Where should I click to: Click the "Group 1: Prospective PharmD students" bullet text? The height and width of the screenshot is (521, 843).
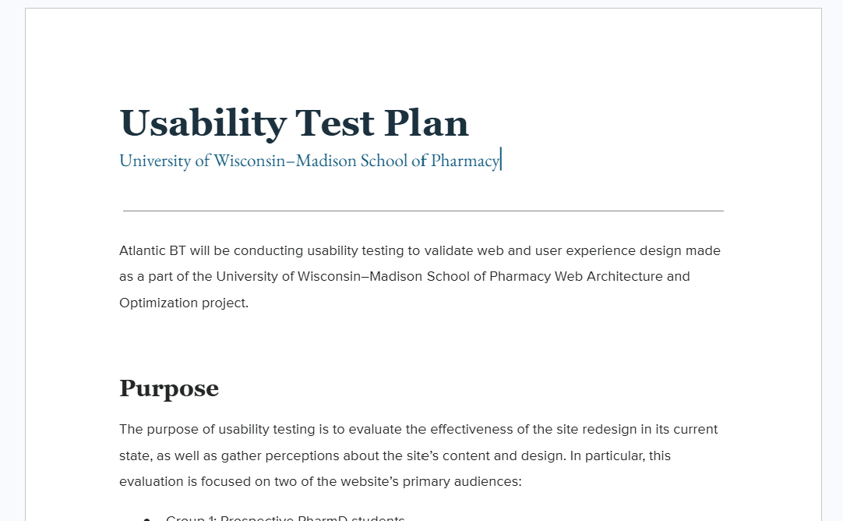click(x=285, y=518)
